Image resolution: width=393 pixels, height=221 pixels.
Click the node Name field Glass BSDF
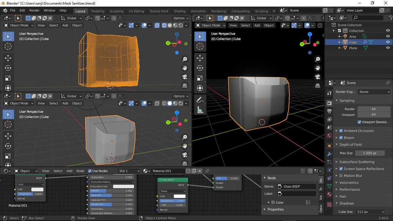click(x=296, y=186)
